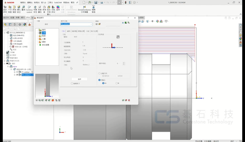245x142 pixels.
Task: Select the X- output radio button
Action: 117,83
